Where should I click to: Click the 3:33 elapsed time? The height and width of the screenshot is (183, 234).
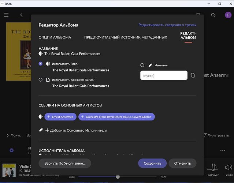click(72, 177)
